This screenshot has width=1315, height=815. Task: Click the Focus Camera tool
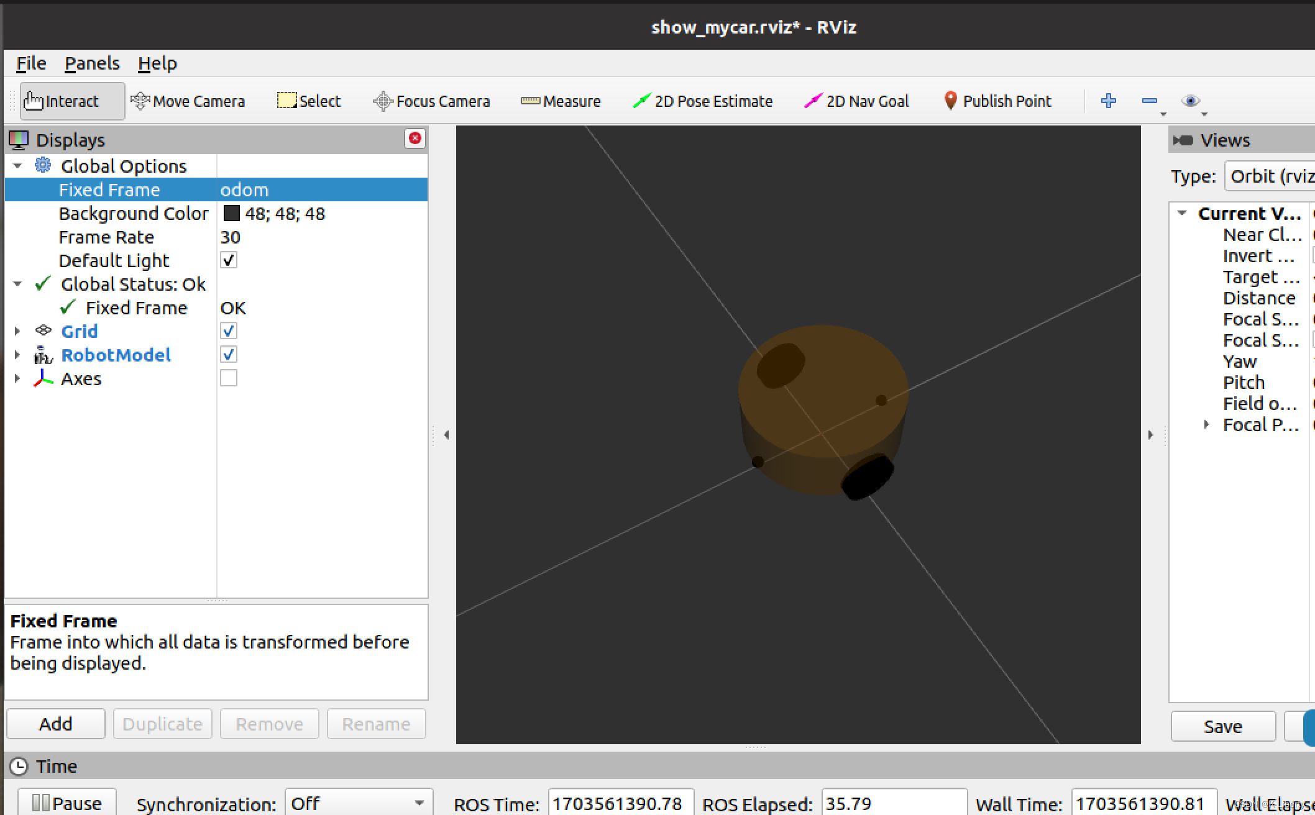pos(431,101)
